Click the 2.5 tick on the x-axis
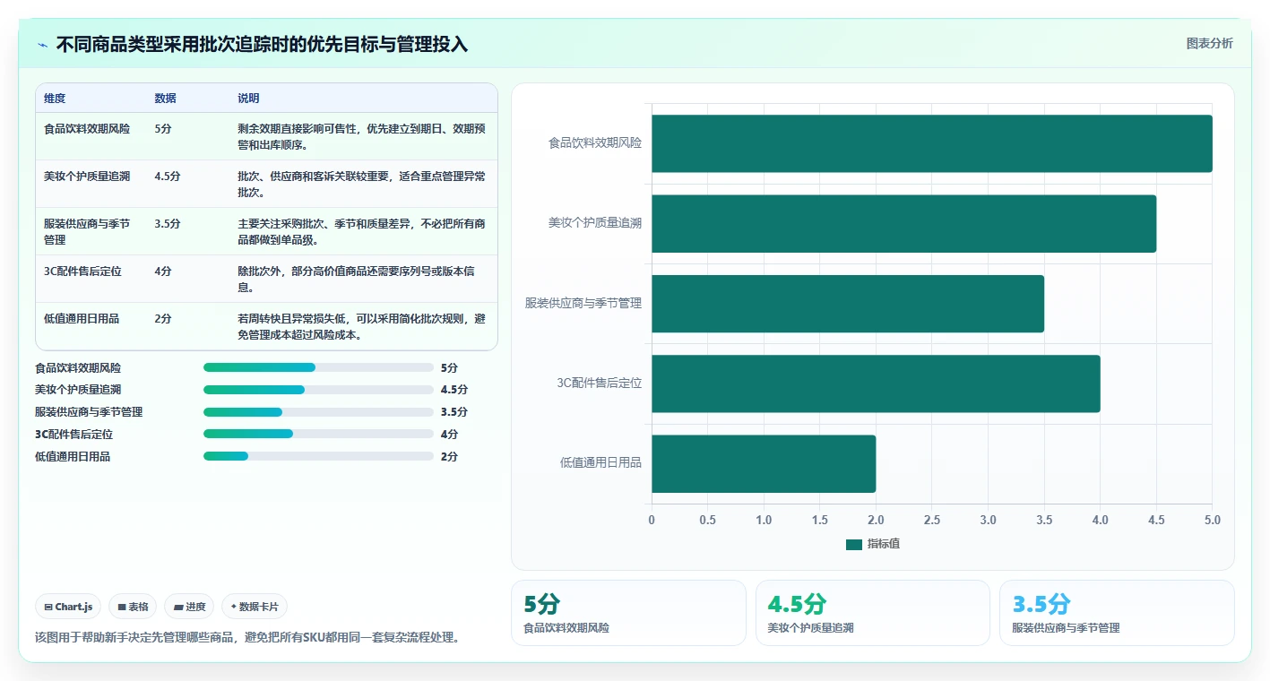1270x681 pixels. pos(931,520)
